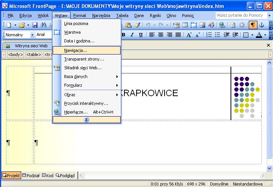The width and height of the screenshot is (273, 187).
Task: Click Warstwa in Wstaw menu
Action: point(86,32)
